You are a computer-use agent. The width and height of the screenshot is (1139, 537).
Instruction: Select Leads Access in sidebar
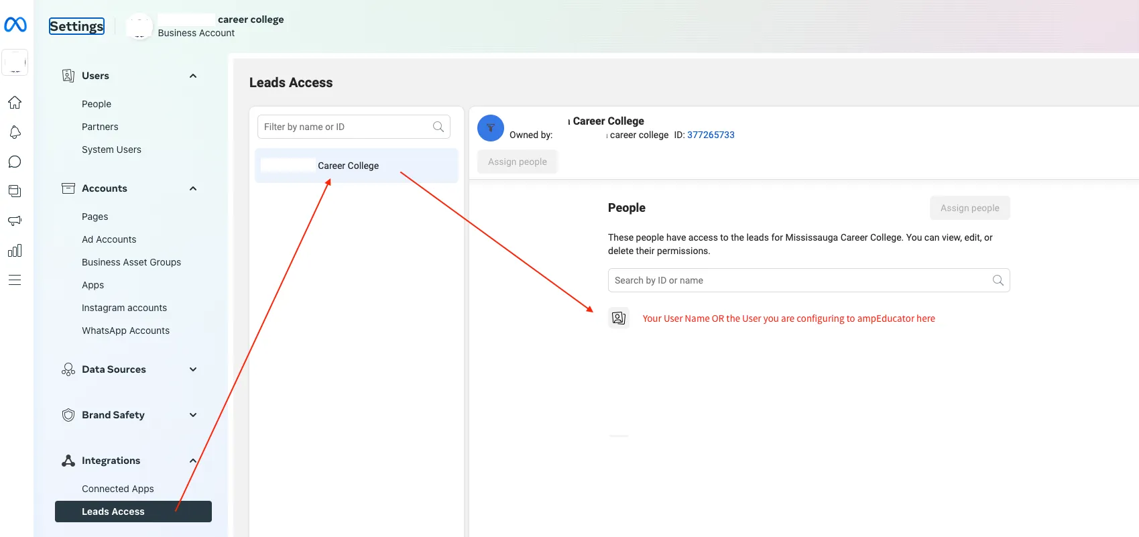coord(133,512)
